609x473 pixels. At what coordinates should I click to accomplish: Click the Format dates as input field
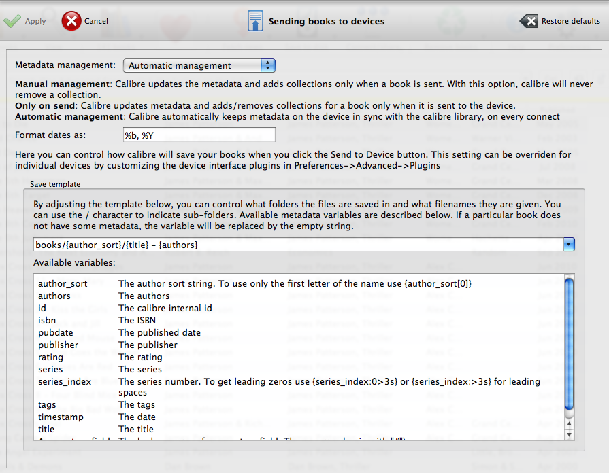pos(199,135)
